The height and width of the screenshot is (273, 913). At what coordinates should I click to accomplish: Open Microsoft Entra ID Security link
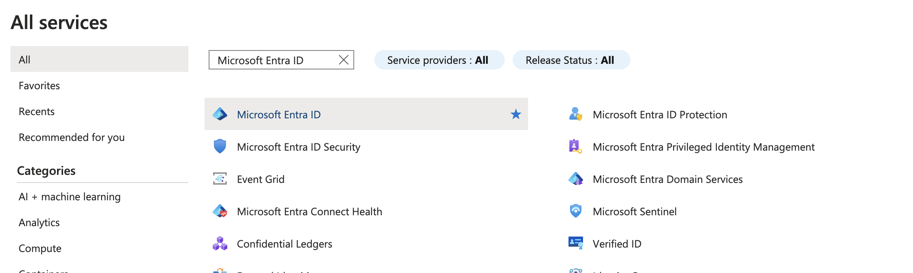point(298,147)
